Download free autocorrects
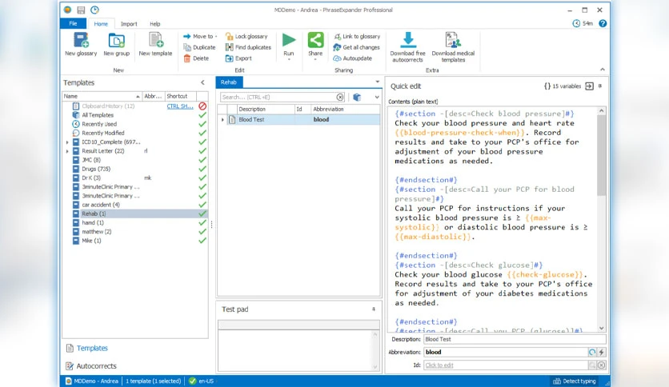The image size is (669, 387). (x=407, y=47)
